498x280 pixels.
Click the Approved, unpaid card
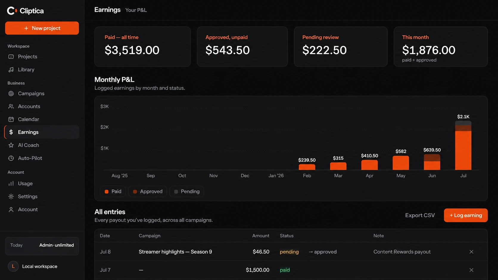242,47
